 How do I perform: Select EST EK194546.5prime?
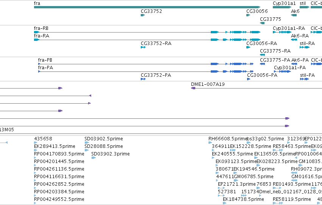(254, 169)
